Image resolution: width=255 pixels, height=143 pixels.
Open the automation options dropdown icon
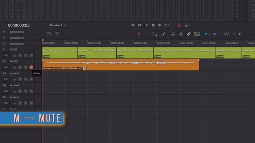pyautogui.click(x=187, y=25)
